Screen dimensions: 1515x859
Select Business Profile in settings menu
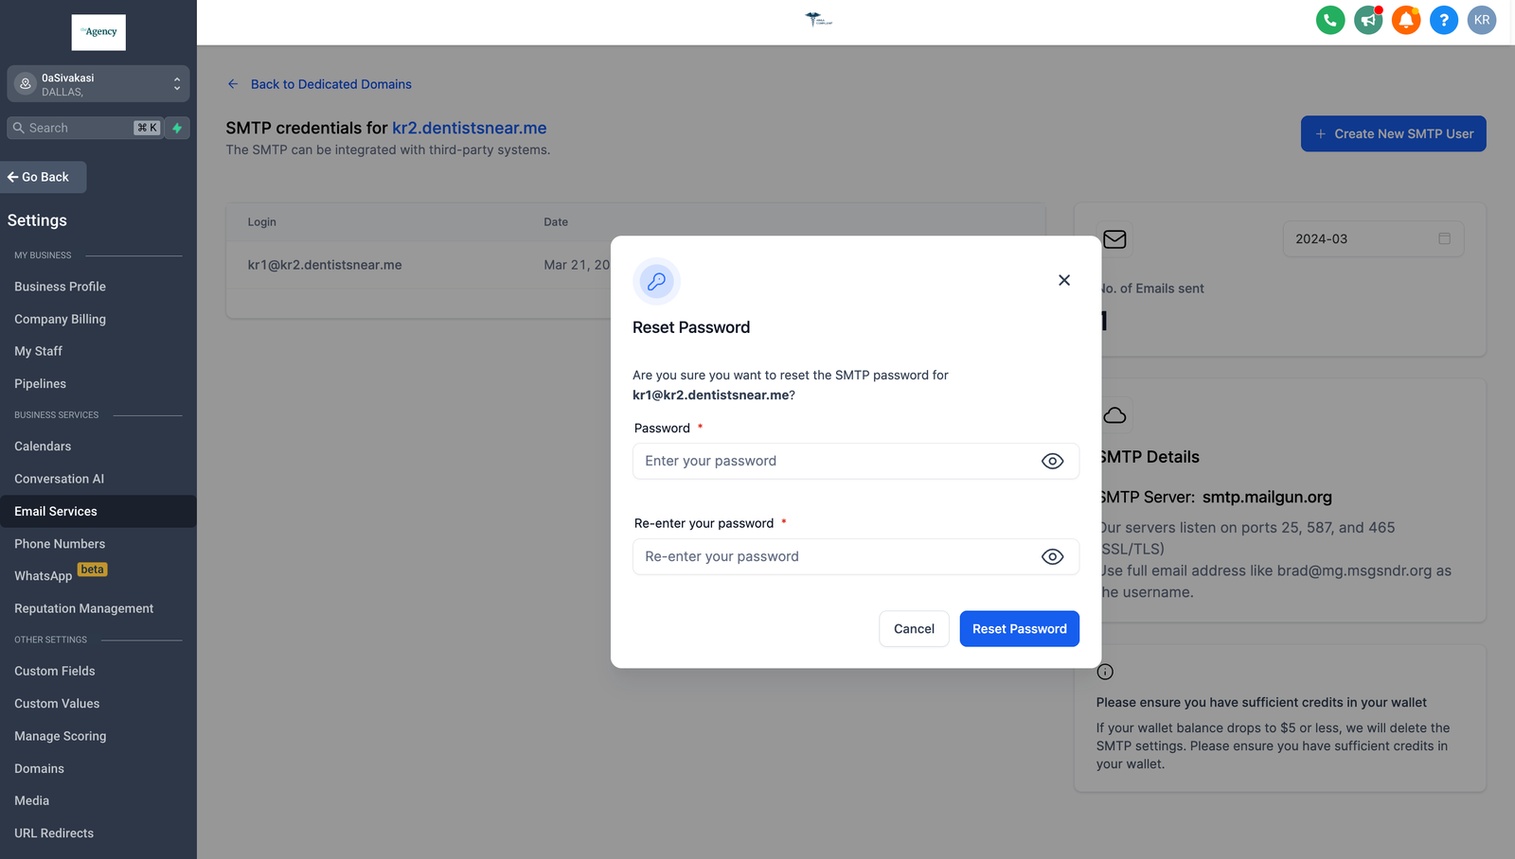pos(60,287)
